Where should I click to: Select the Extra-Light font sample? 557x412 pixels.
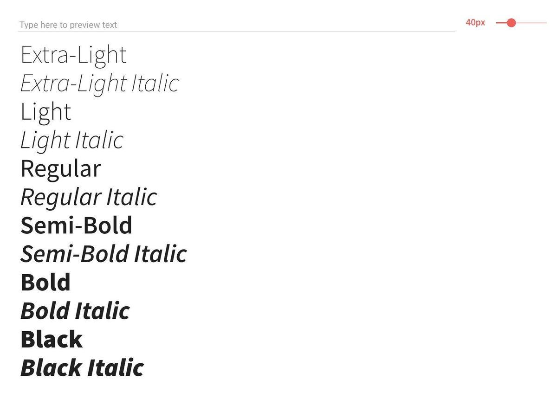click(x=73, y=55)
